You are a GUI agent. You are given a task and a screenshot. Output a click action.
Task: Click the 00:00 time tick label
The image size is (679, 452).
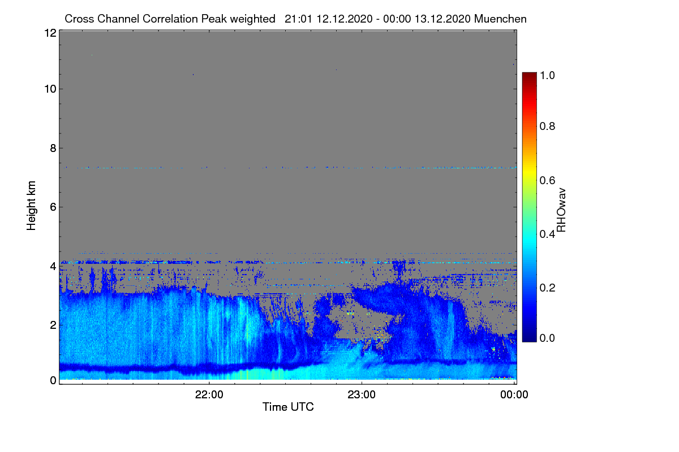pos(515,395)
